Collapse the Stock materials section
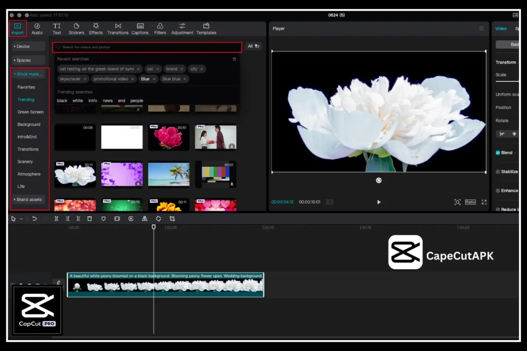 click(29, 74)
